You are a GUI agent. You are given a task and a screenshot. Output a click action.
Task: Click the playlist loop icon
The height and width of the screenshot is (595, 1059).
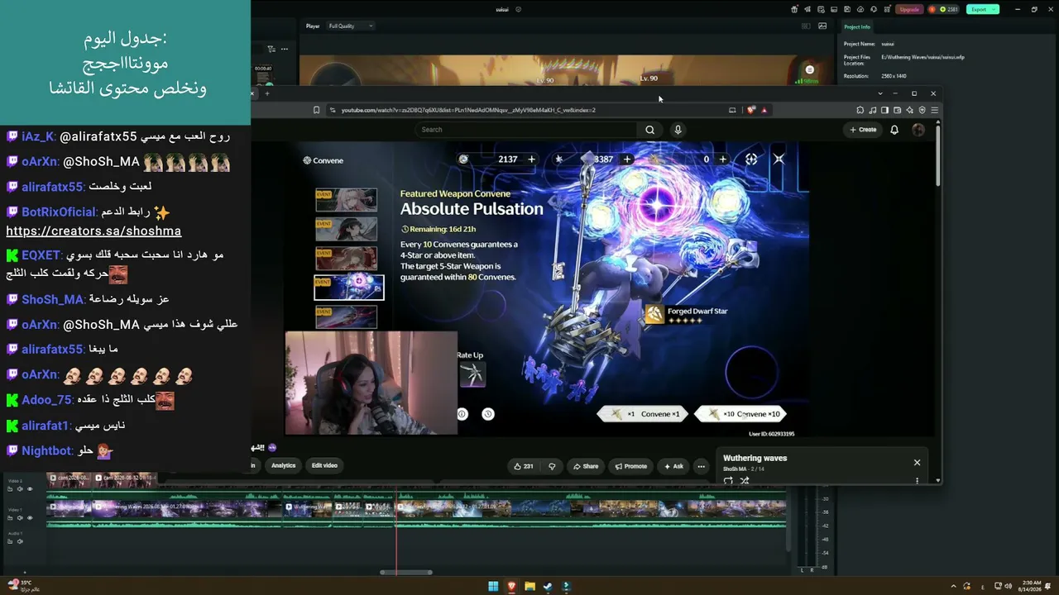pyautogui.click(x=728, y=480)
